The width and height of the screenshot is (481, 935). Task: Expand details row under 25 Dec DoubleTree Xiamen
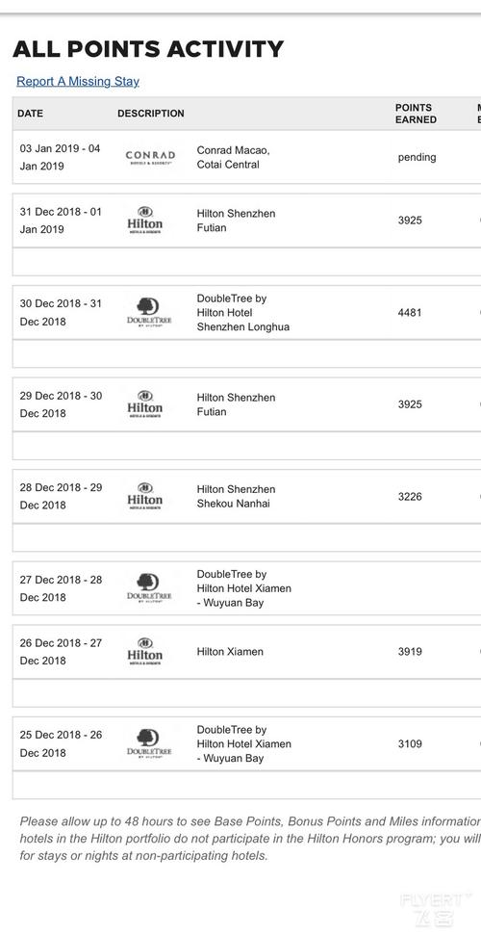[247, 785]
